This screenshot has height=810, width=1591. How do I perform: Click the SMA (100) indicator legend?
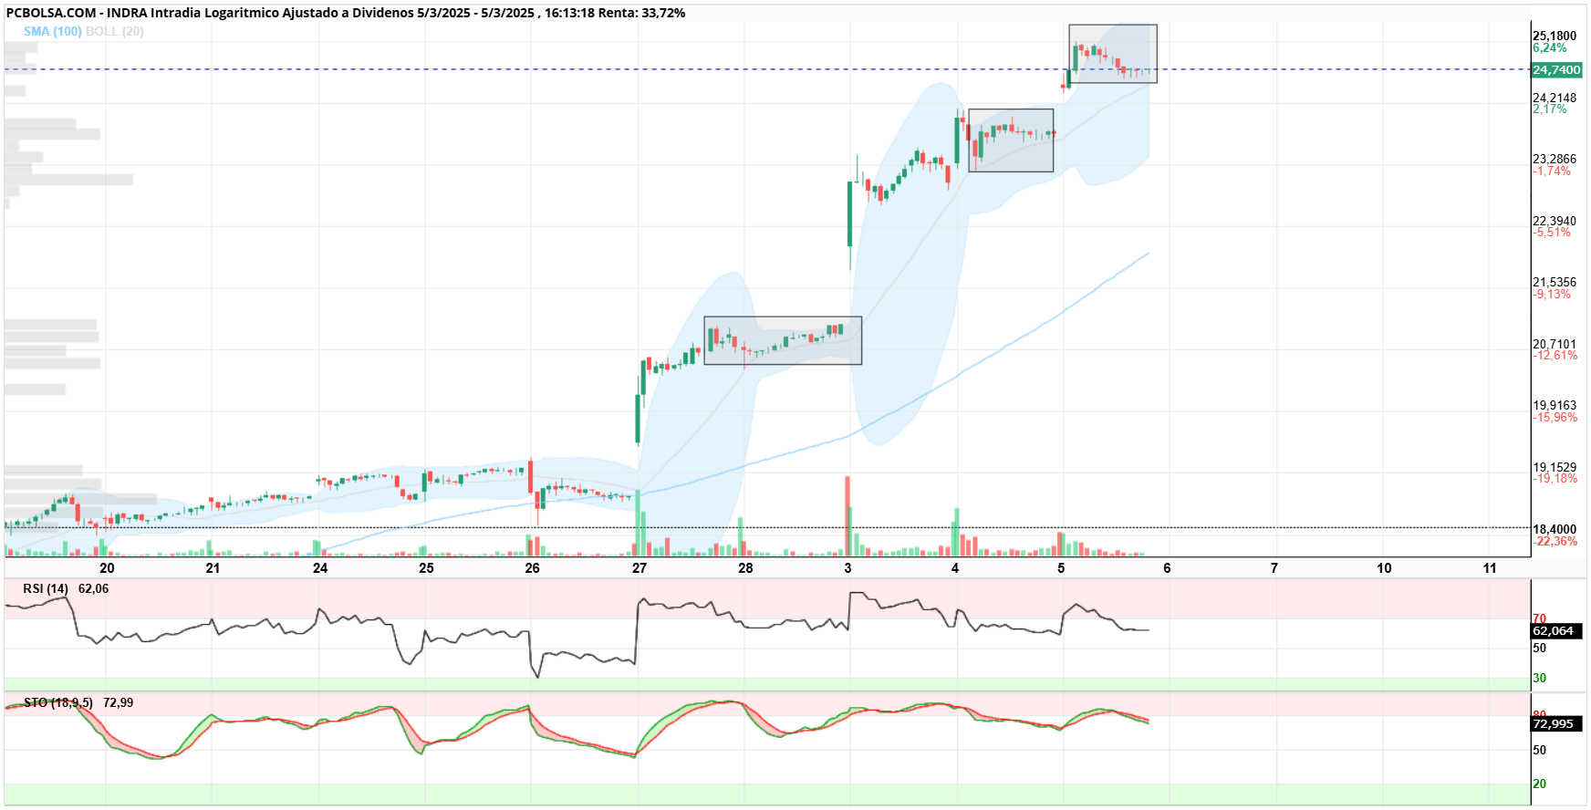coord(53,31)
